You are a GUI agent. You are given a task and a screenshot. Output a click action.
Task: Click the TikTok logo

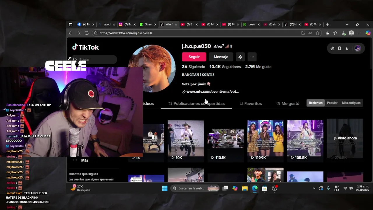pos(85,47)
